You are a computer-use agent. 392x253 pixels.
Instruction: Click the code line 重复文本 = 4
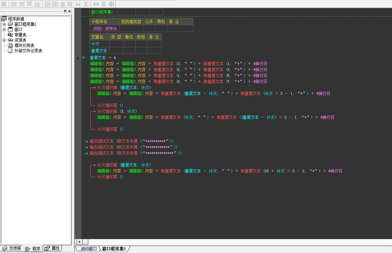(103, 58)
